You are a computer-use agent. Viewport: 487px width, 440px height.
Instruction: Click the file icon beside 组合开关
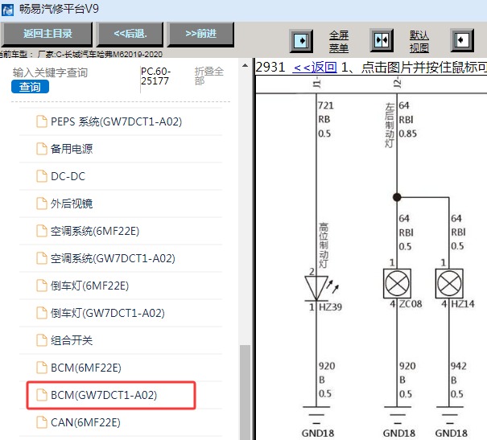point(42,339)
